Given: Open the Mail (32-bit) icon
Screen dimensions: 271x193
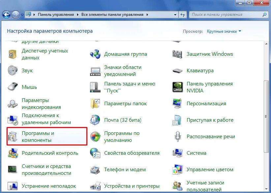Looking at the screenshot, I should [x=95, y=120].
